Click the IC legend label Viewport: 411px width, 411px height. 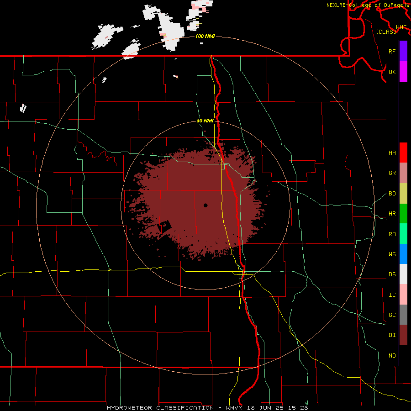[x=392, y=295]
